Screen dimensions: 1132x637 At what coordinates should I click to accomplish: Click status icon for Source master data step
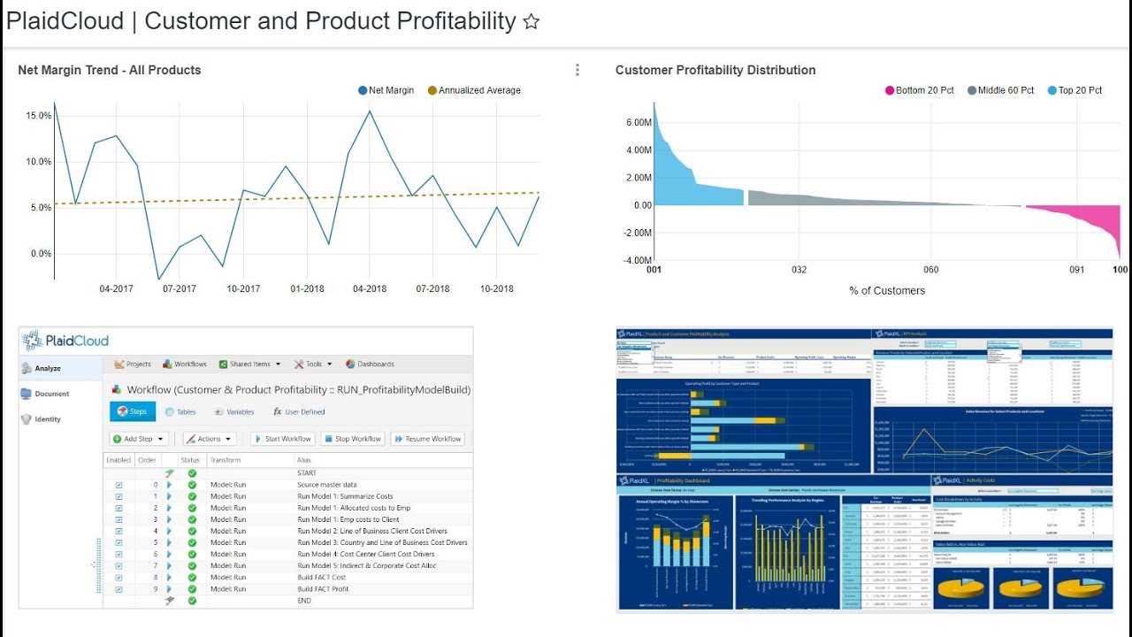192,485
